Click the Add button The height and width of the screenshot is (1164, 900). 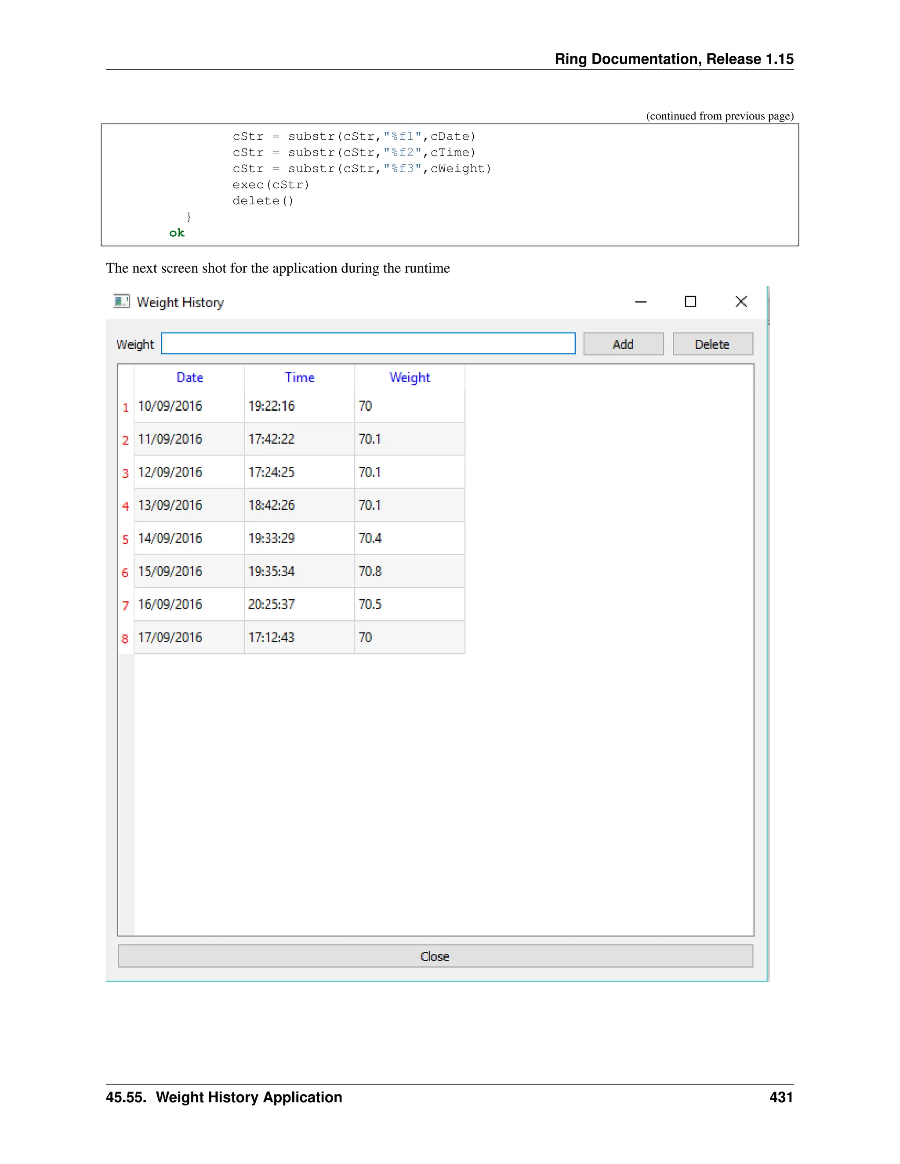[x=623, y=344]
